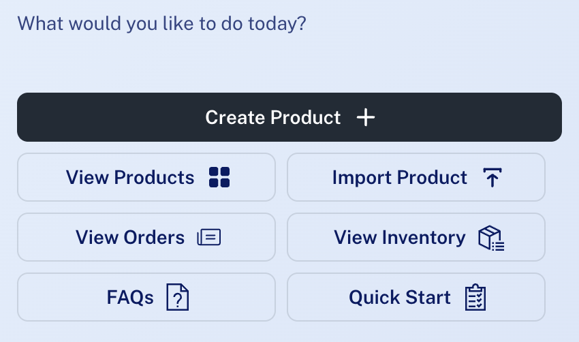The height and width of the screenshot is (342, 579).
Task: Launch the Quick Start guide
Action: pos(416,297)
